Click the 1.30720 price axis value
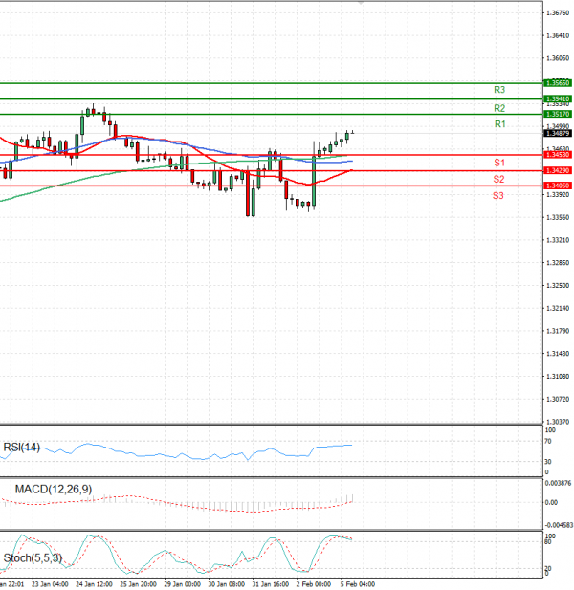This screenshot has height=590, width=574. pos(558,399)
